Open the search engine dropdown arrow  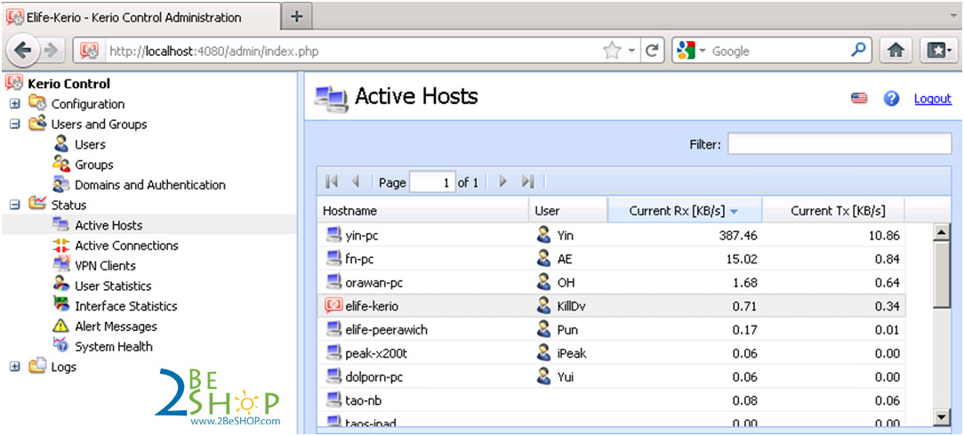pyautogui.click(x=703, y=51)
